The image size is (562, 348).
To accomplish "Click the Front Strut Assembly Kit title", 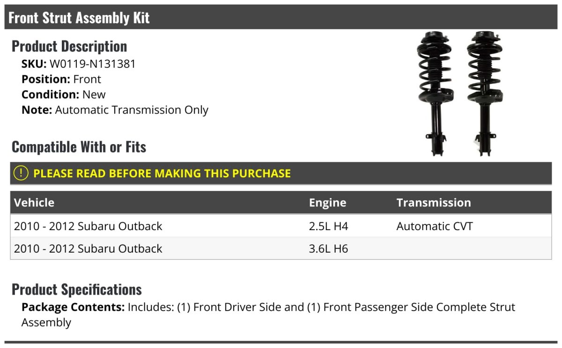I will (x=79, y=18).
